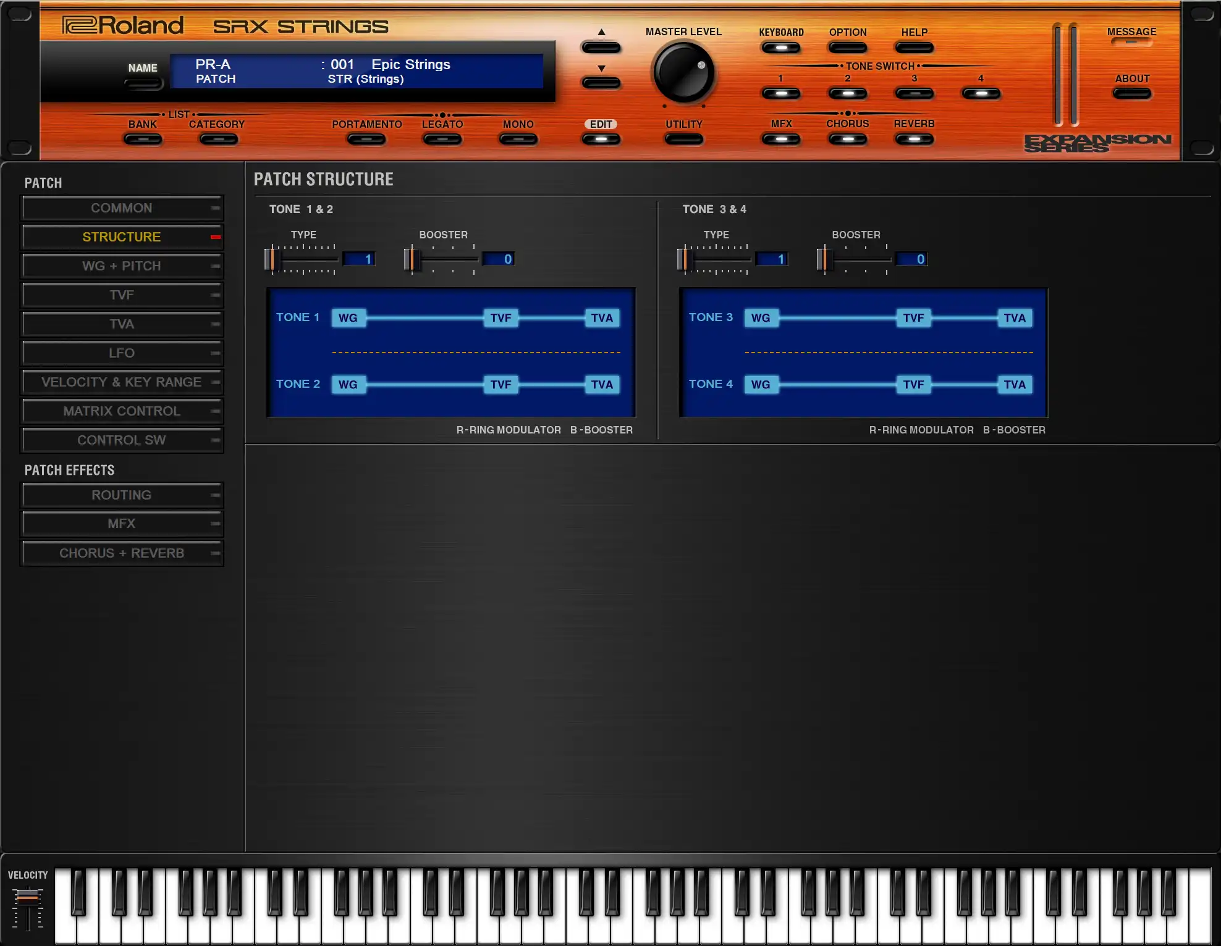Turn the Master Level knob
This screenshot has width=1221, height=946.
click(683, 73)
